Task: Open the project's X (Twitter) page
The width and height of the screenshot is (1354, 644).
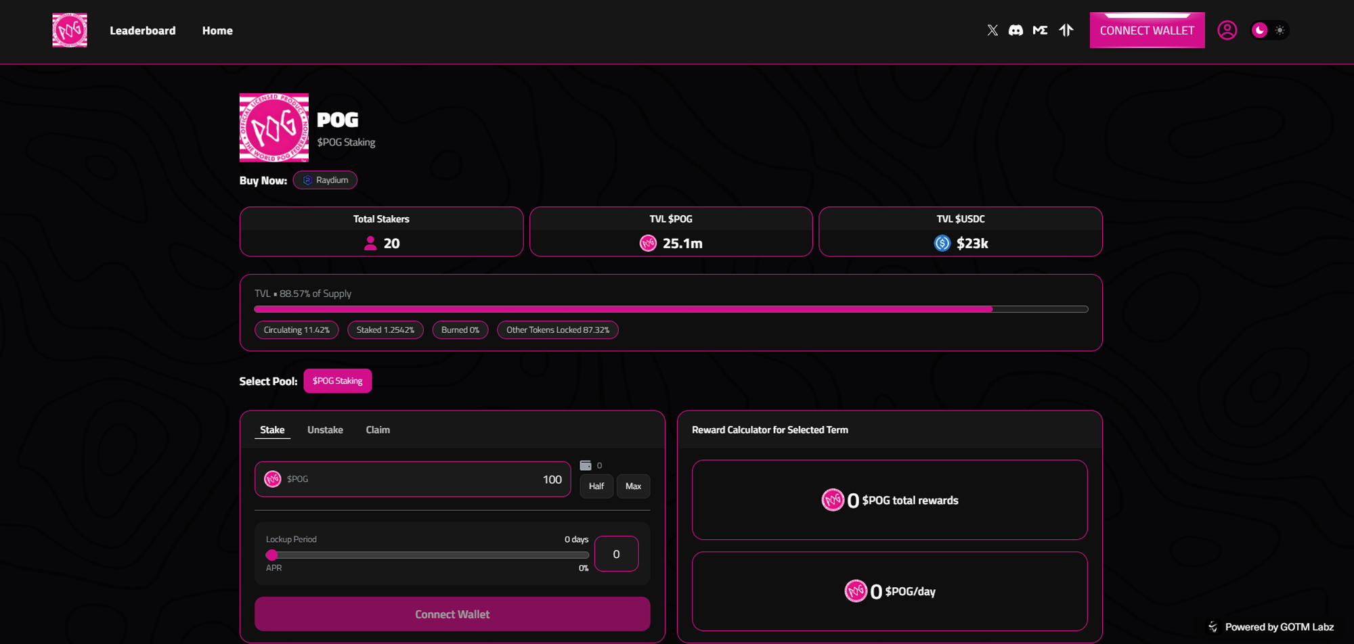Action: [x=992, y=30]
